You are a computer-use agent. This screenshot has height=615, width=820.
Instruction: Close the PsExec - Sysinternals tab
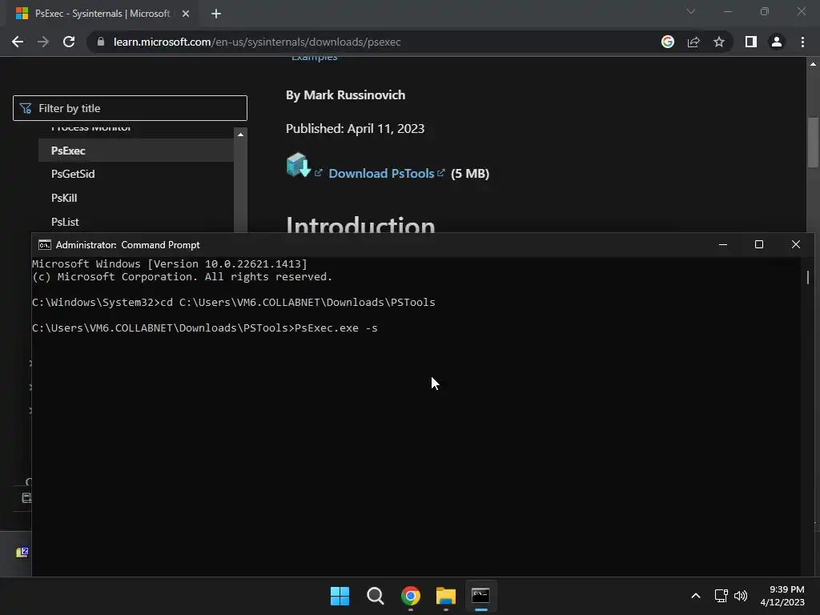pyautogui.click(x=186, y=14)
